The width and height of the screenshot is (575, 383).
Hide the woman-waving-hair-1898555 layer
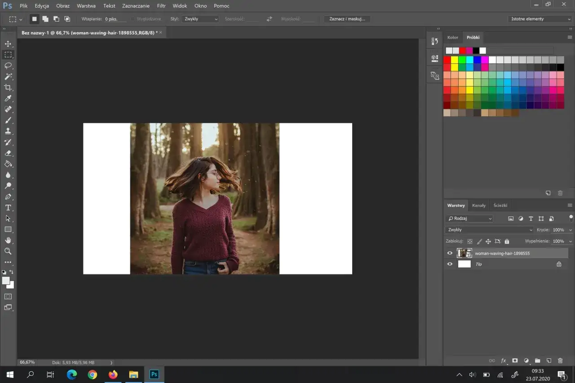click(450, 253)
